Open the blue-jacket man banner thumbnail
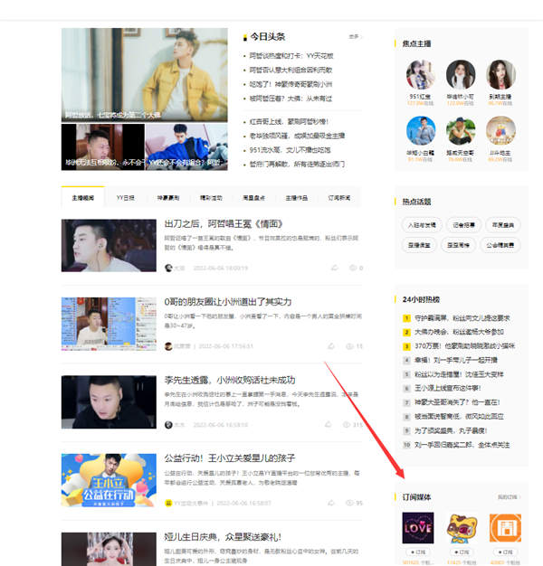 click(x=186, y=146)
